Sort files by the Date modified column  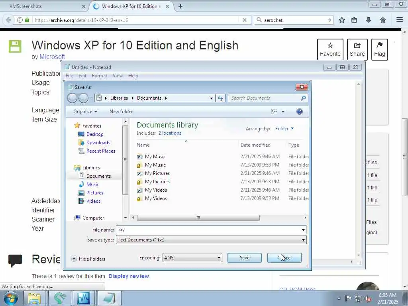click(x=255, y=145)
